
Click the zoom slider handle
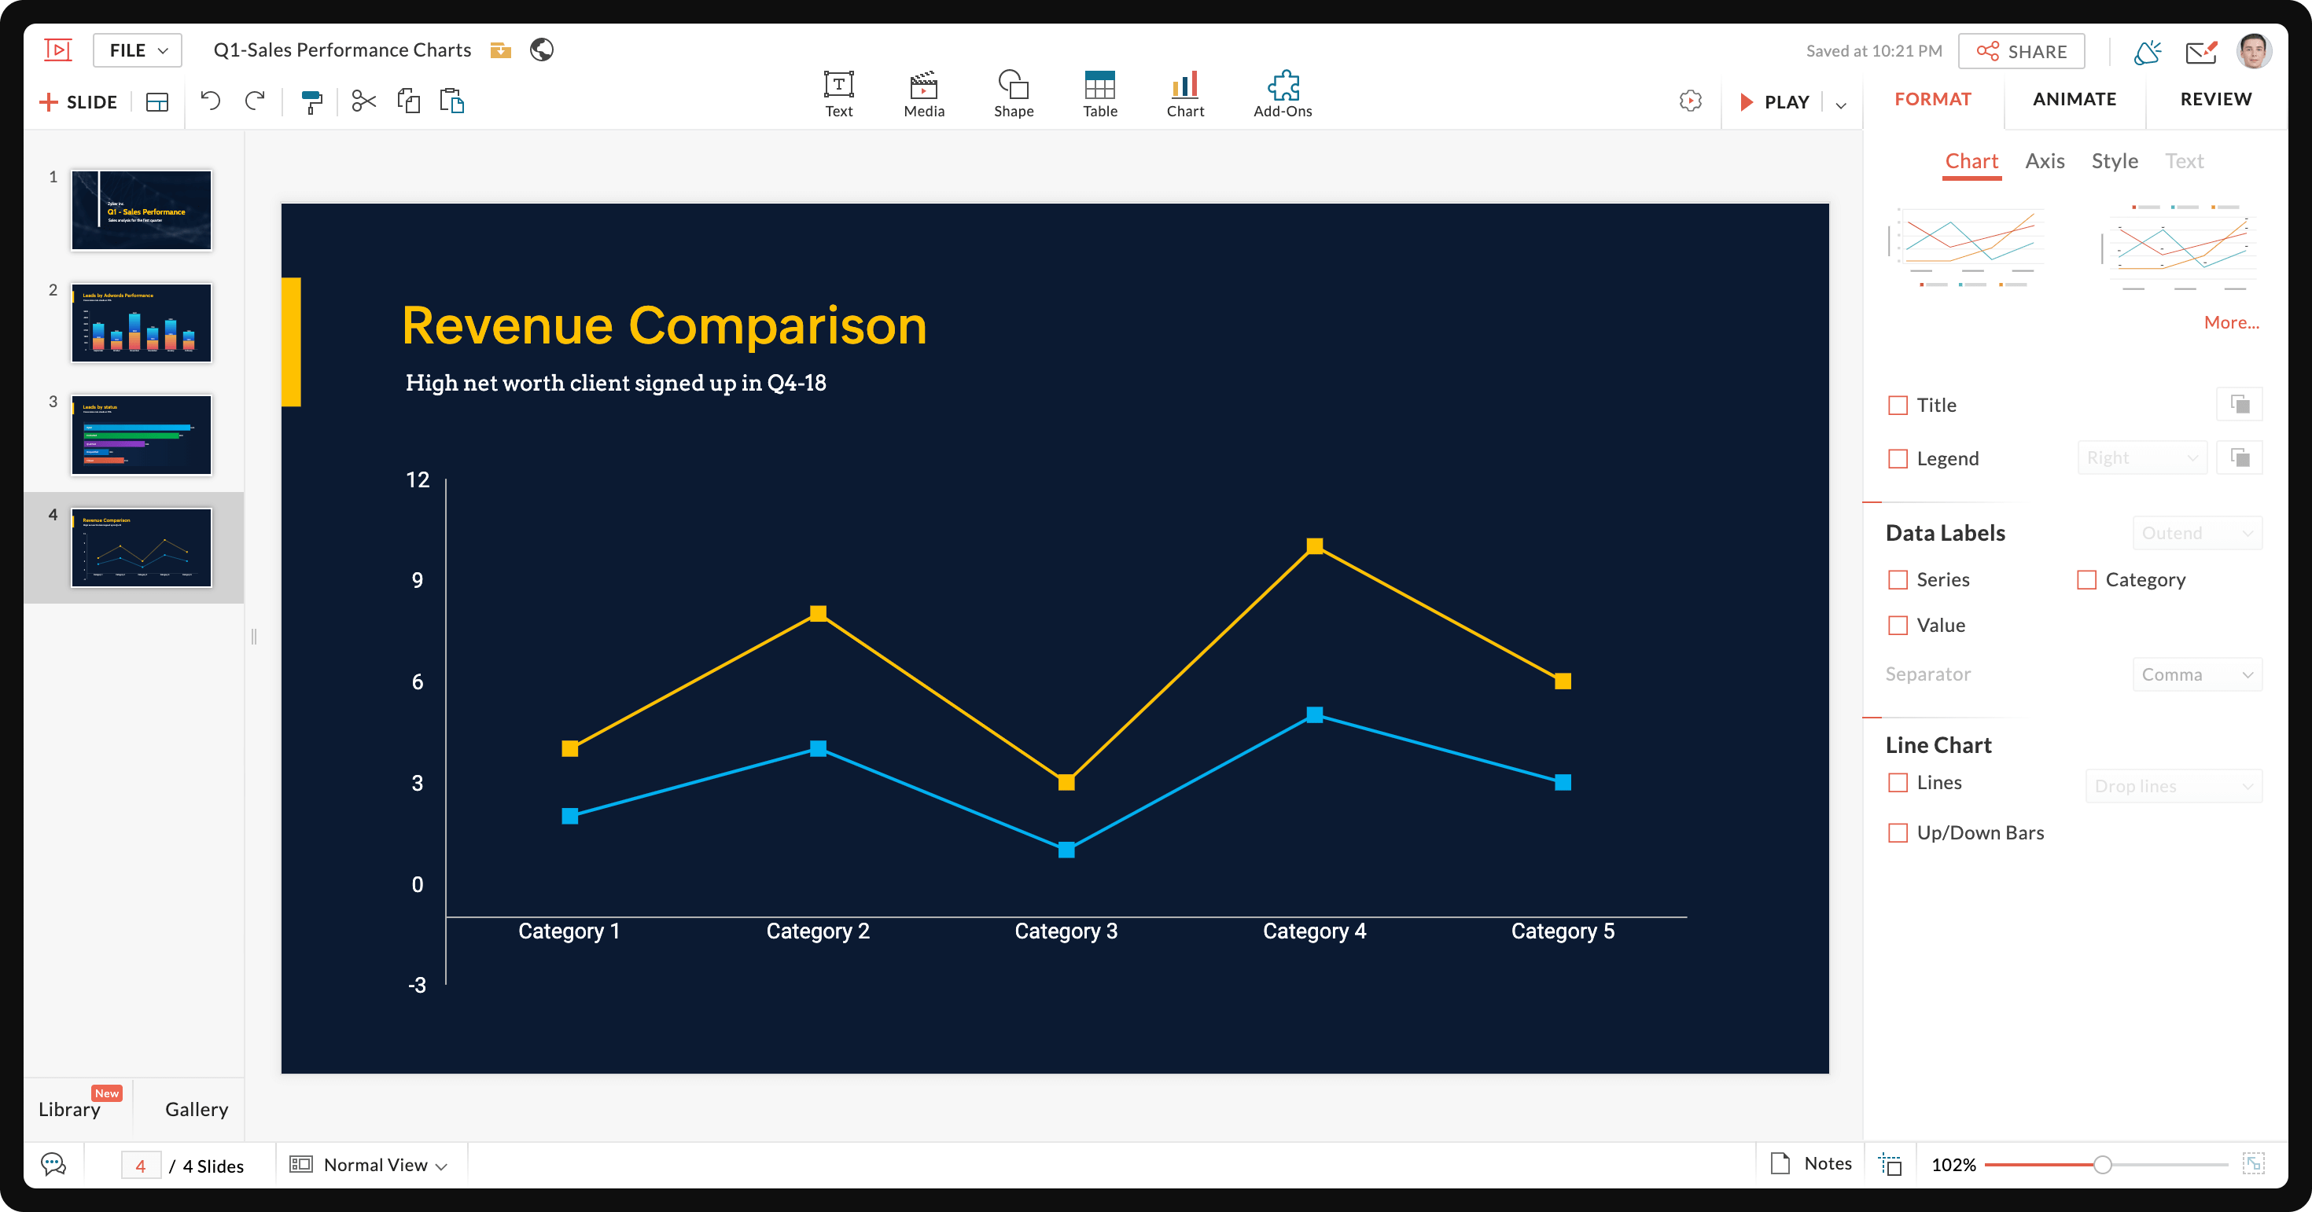coord(2102,1165)
